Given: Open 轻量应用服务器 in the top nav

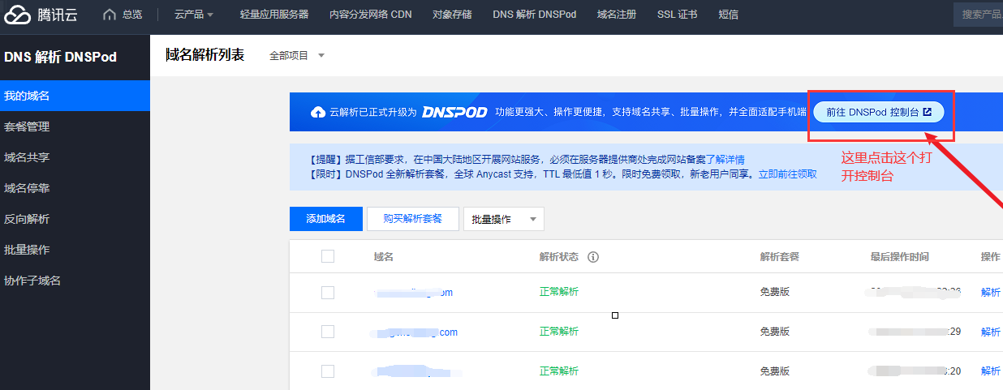Looking at the screenshot, I should tap(274, 15).
